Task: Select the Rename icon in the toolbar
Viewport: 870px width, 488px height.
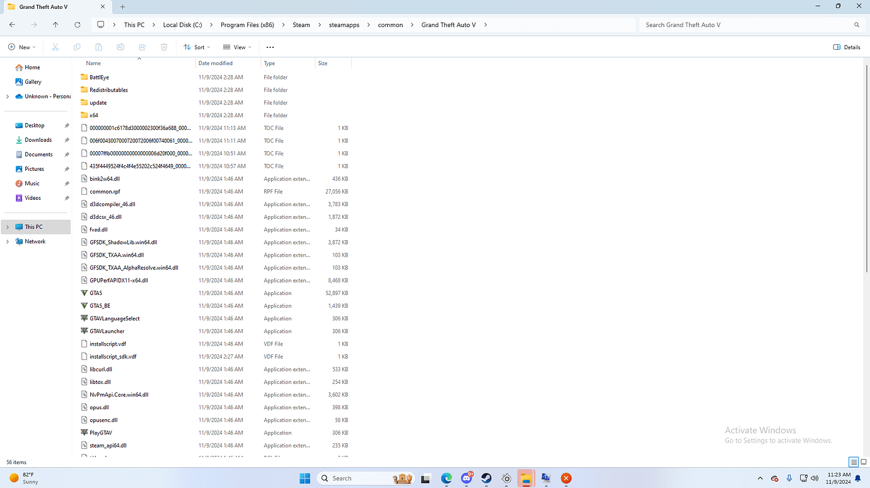Action: pyautogui.click(x=120, y=47)
